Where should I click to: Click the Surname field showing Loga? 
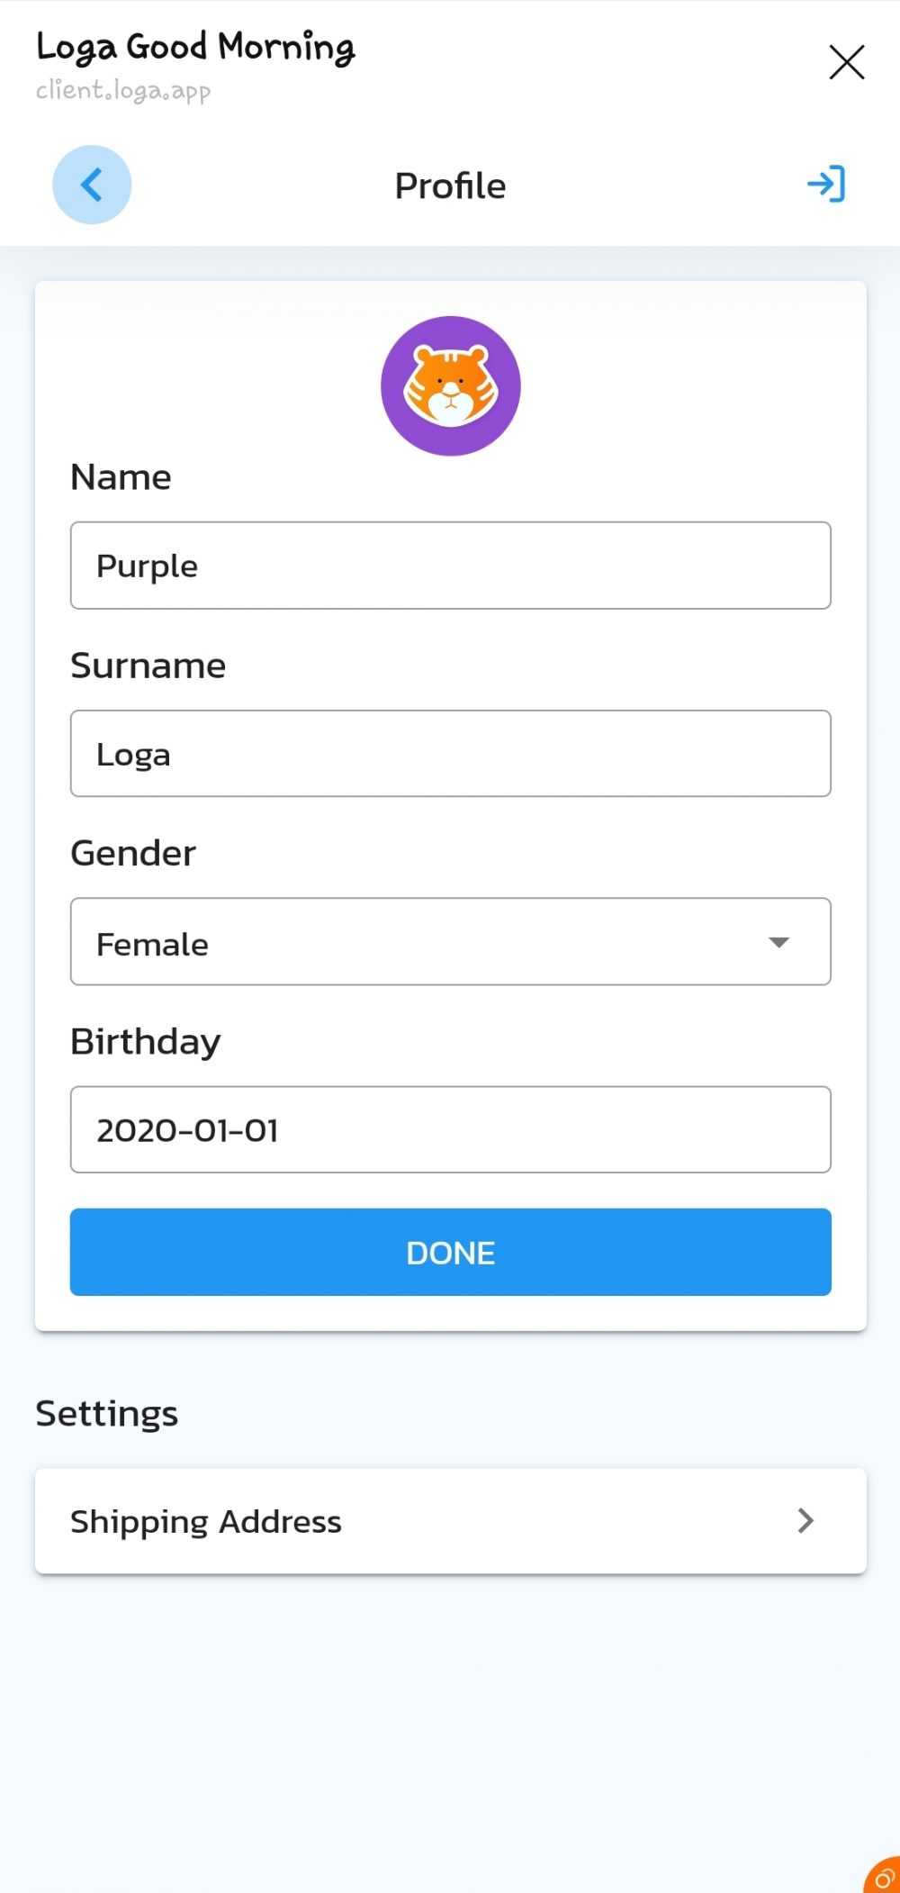coord(450,754)
